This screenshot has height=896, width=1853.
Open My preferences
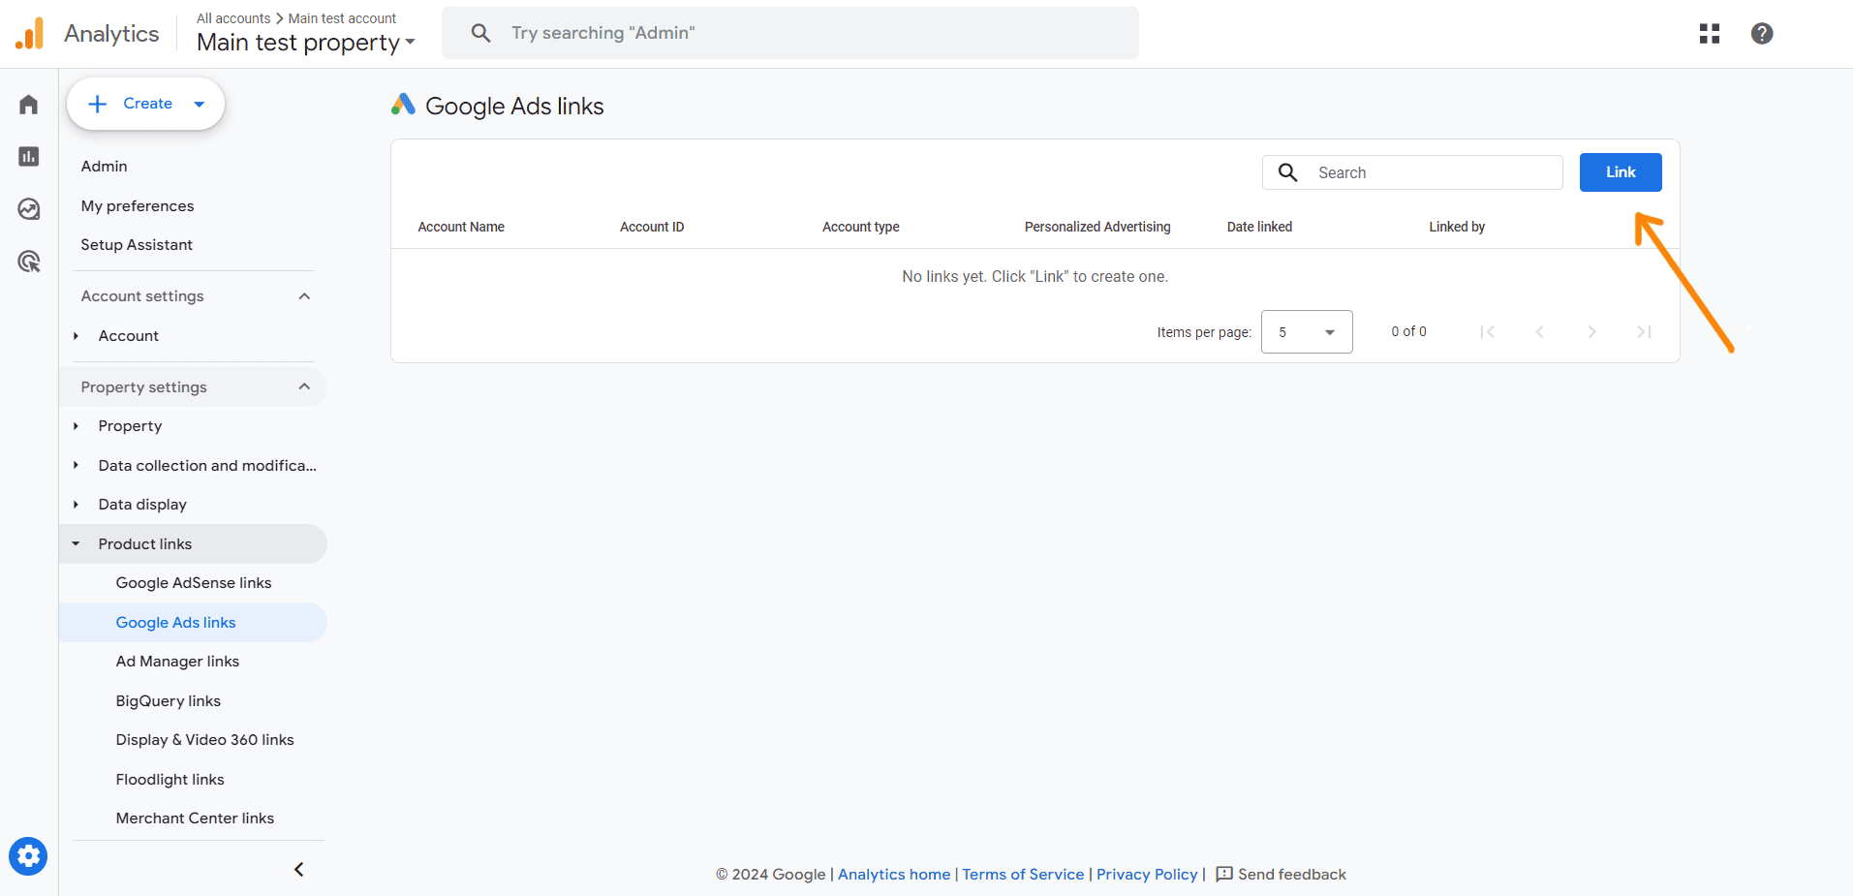coord(138,206)
